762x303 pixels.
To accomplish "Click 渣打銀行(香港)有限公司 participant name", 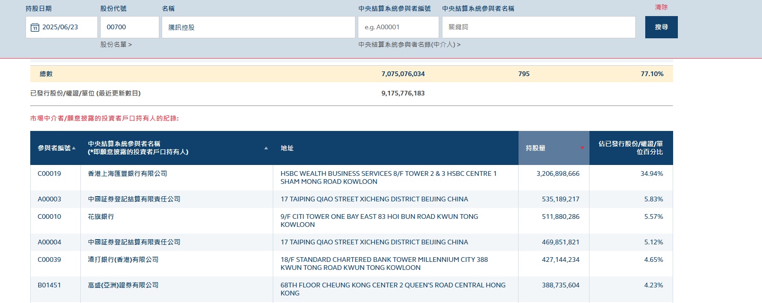I will 123,260.
